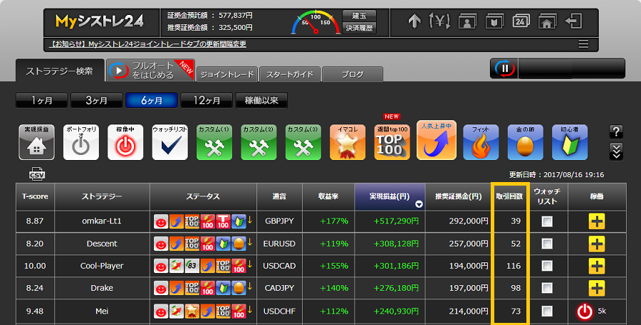641x325 pixels.
Task: Open the hamburger menu on the notice bar
Action: [583, 44]
